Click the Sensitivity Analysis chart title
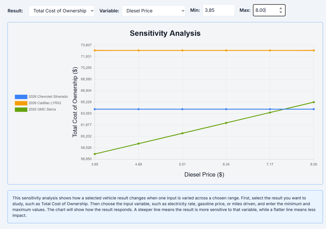Image resolution: width=326 pixels, height=229 pixels. coord(165,33)
